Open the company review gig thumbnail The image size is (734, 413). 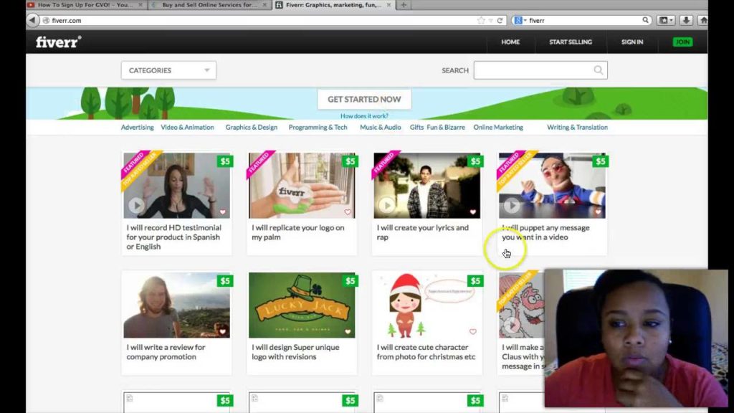point(176,305)
